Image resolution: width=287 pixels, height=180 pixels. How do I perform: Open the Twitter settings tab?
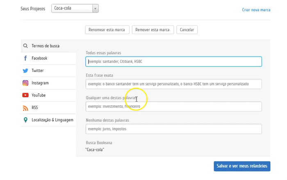tap(38, 71)
